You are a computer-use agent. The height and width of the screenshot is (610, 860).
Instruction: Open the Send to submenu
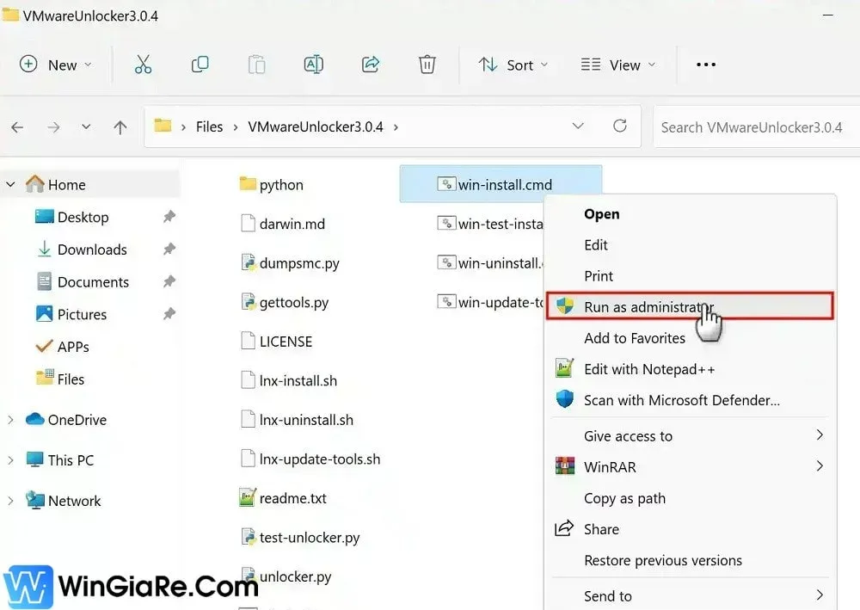[611, 595]
